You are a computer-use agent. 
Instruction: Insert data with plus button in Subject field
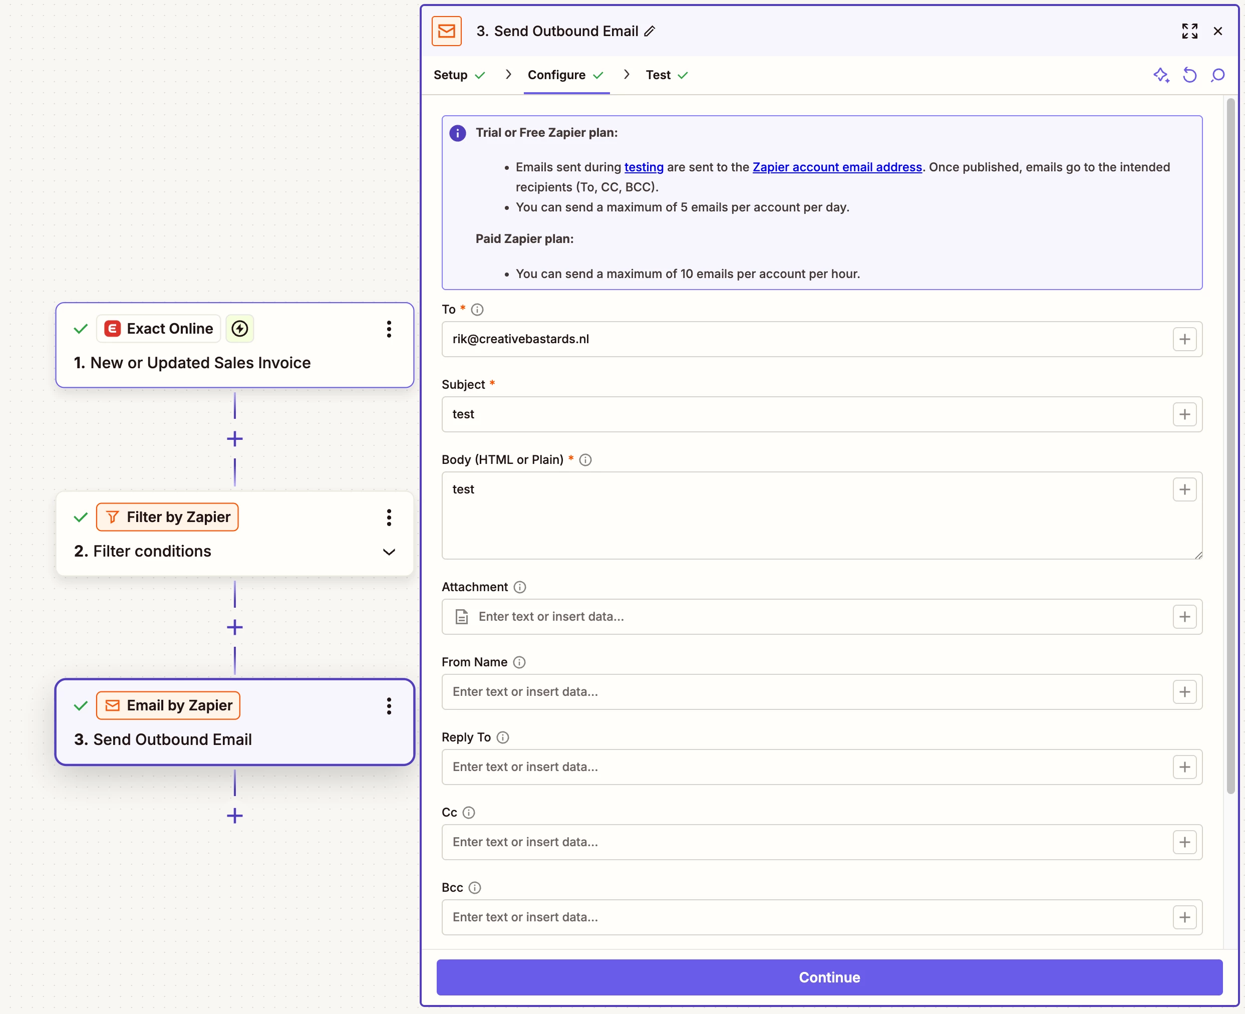coord(1184,414)
